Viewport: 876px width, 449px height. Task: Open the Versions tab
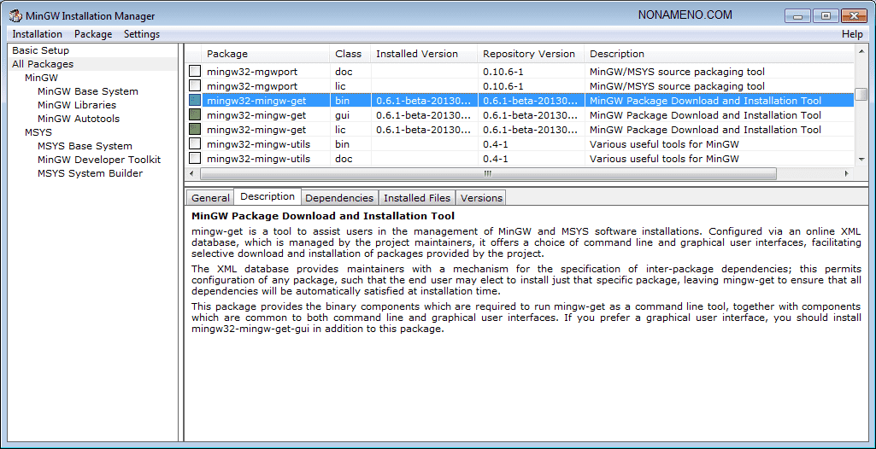[x=481, y=198]
